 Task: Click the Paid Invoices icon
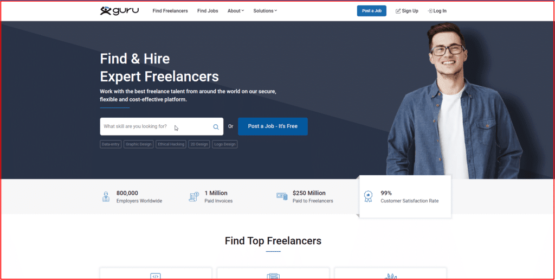point(193,196)
